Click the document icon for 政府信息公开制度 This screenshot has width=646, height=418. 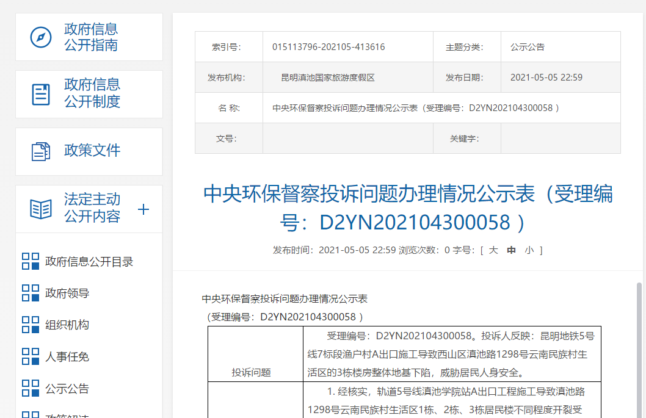(41, 95)
